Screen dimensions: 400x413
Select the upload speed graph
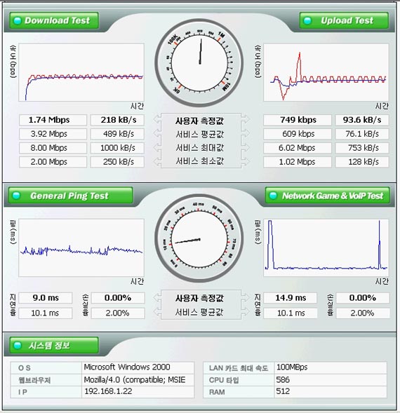coord(326,72)
